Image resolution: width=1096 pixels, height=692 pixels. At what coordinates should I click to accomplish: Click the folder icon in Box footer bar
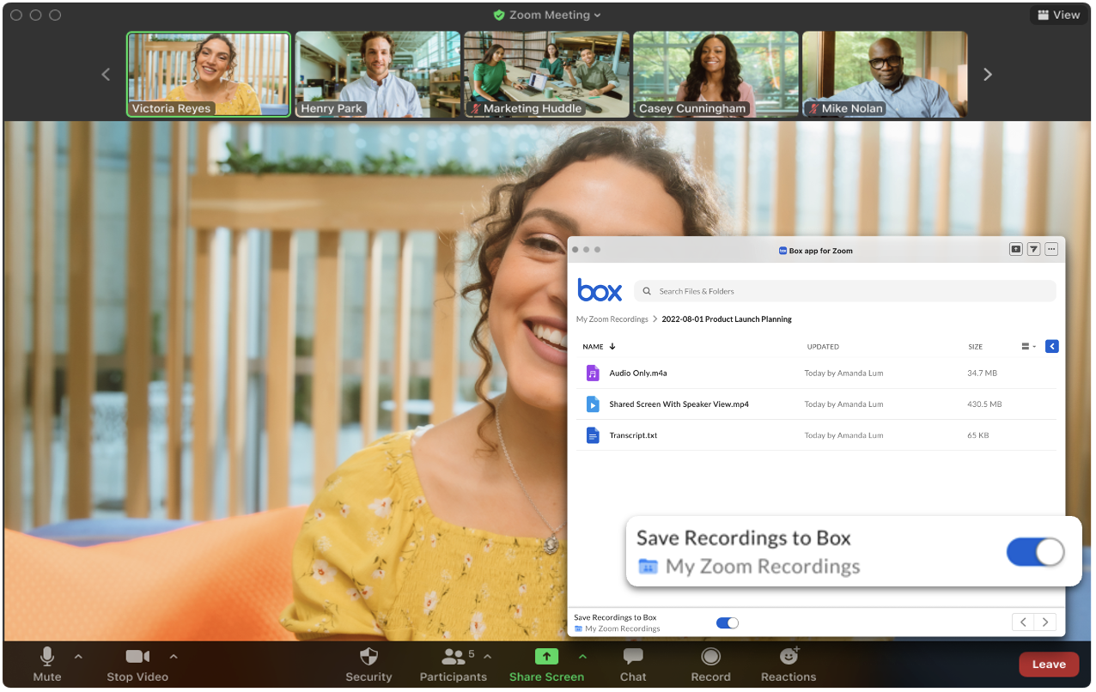(578, 629)
